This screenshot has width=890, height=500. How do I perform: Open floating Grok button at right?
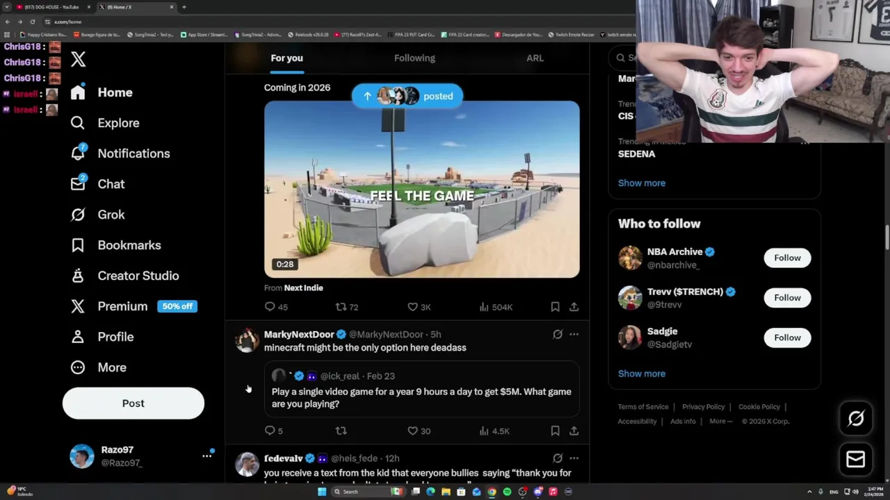point(856,418)
